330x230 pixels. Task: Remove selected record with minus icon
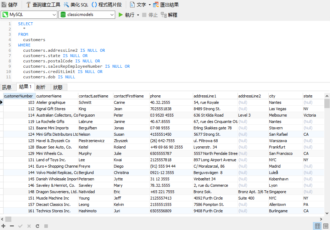[x=11, y=226]
